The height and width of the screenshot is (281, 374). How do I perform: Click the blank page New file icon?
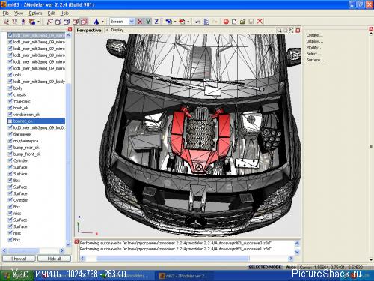point(234,22)
